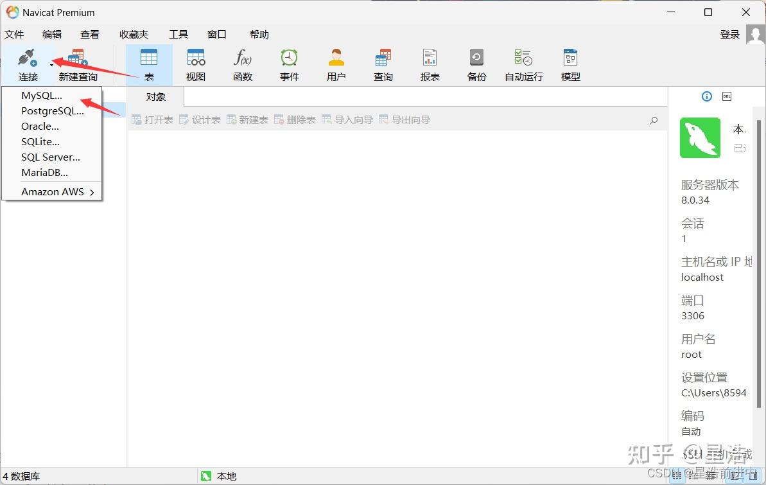The image size is (766, 485).
Task: Click the green MySQL dolphin thumbnail
Action: point(700,137)
